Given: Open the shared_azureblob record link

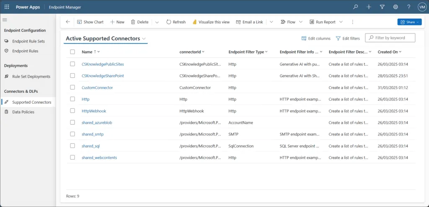Looking at the screenshot, I should pyautogui.click(x=97, y=123).
